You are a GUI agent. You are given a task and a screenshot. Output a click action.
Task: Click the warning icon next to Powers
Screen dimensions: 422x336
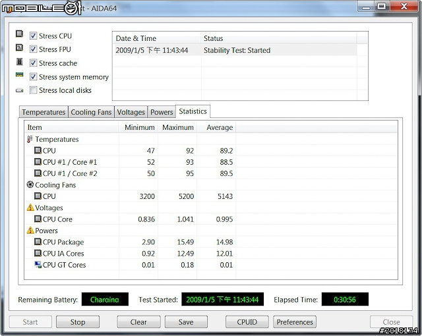pyautogui.click(x=30, y=231)
